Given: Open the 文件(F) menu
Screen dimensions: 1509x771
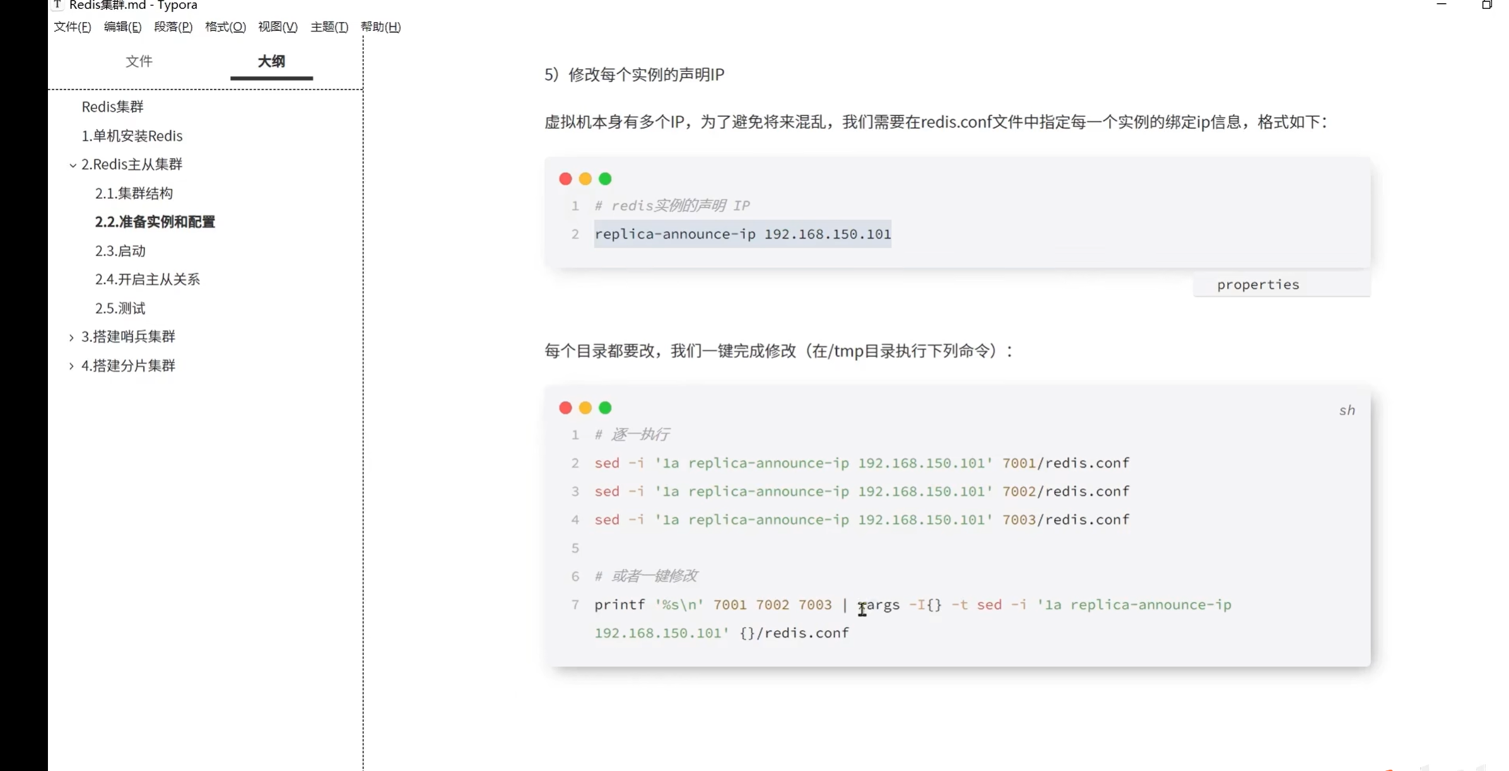Looking at the screenshot, I should click(72, 26).
